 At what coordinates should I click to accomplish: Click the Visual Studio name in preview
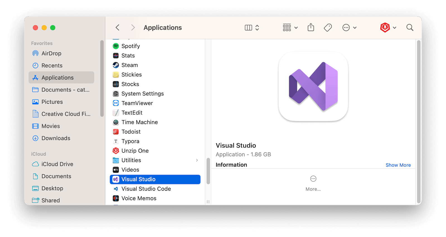[x=236, y=146]
